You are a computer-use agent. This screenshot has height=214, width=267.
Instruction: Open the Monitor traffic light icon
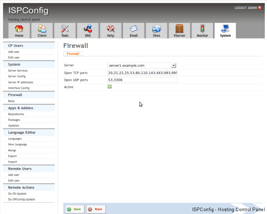point(202,29)
